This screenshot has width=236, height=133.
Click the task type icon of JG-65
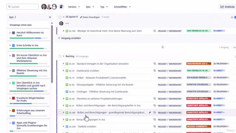67,92
